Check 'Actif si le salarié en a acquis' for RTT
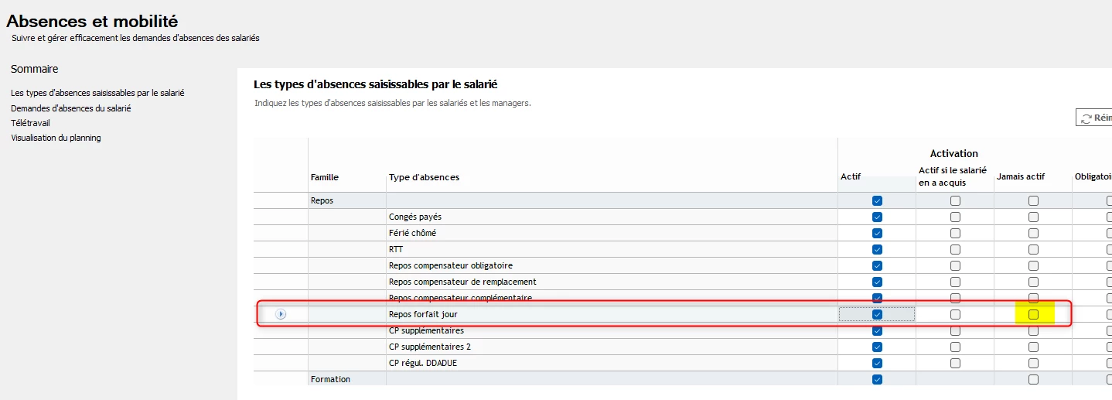This screenshot has width=1112, height=400. (x=955, y=249)
